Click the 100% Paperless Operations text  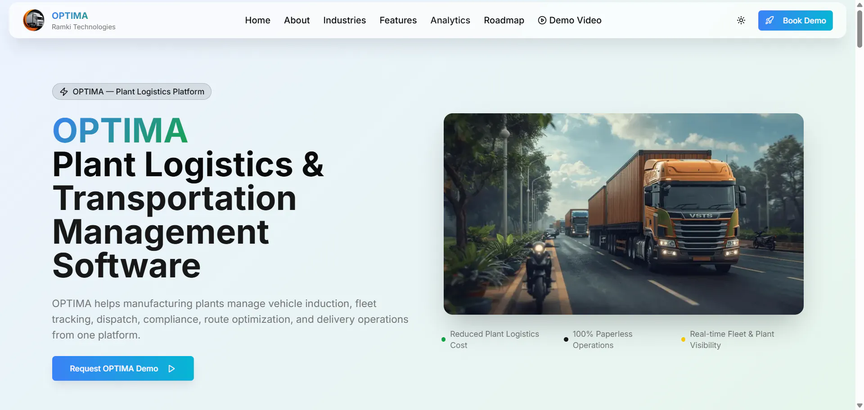click(603, 339)
